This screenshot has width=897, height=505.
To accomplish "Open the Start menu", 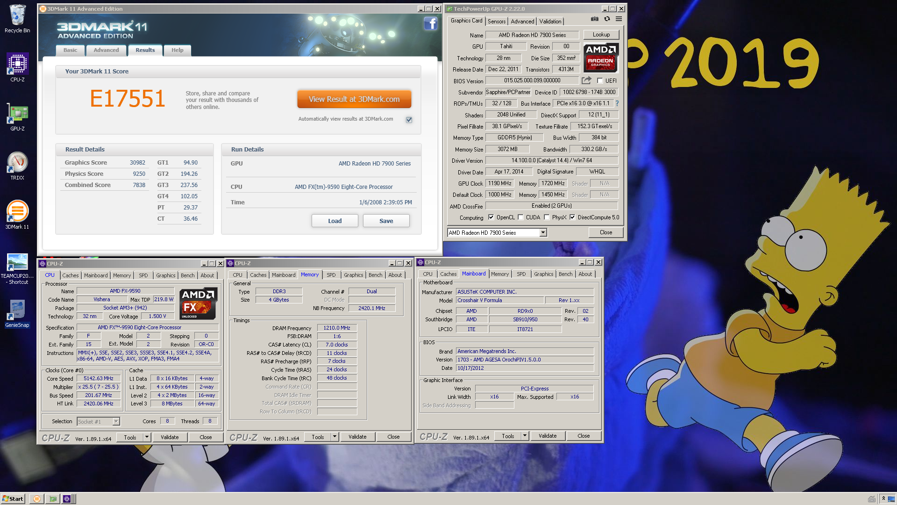I will (13, 499).
